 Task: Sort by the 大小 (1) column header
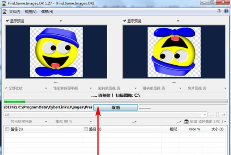(217, 129)
